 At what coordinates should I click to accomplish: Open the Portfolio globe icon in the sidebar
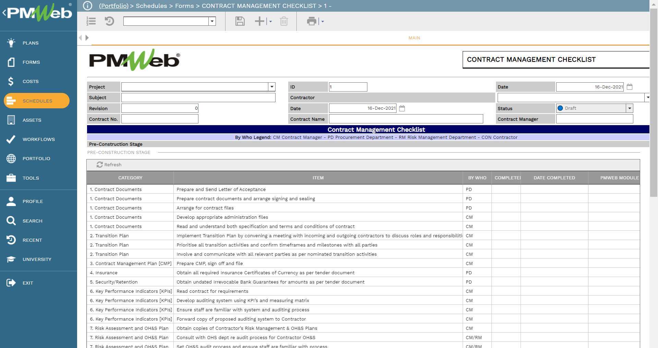(x=11, y=158)
